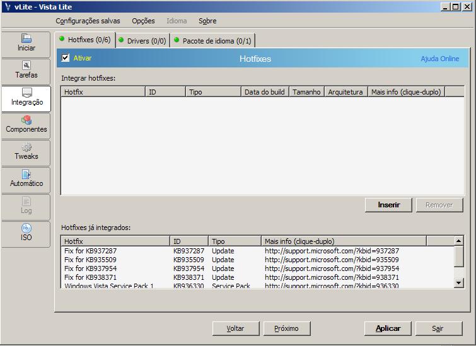Click the kbid=937287 support URL
This screenshot has height=346, width=476.
(x=332, y=251)
